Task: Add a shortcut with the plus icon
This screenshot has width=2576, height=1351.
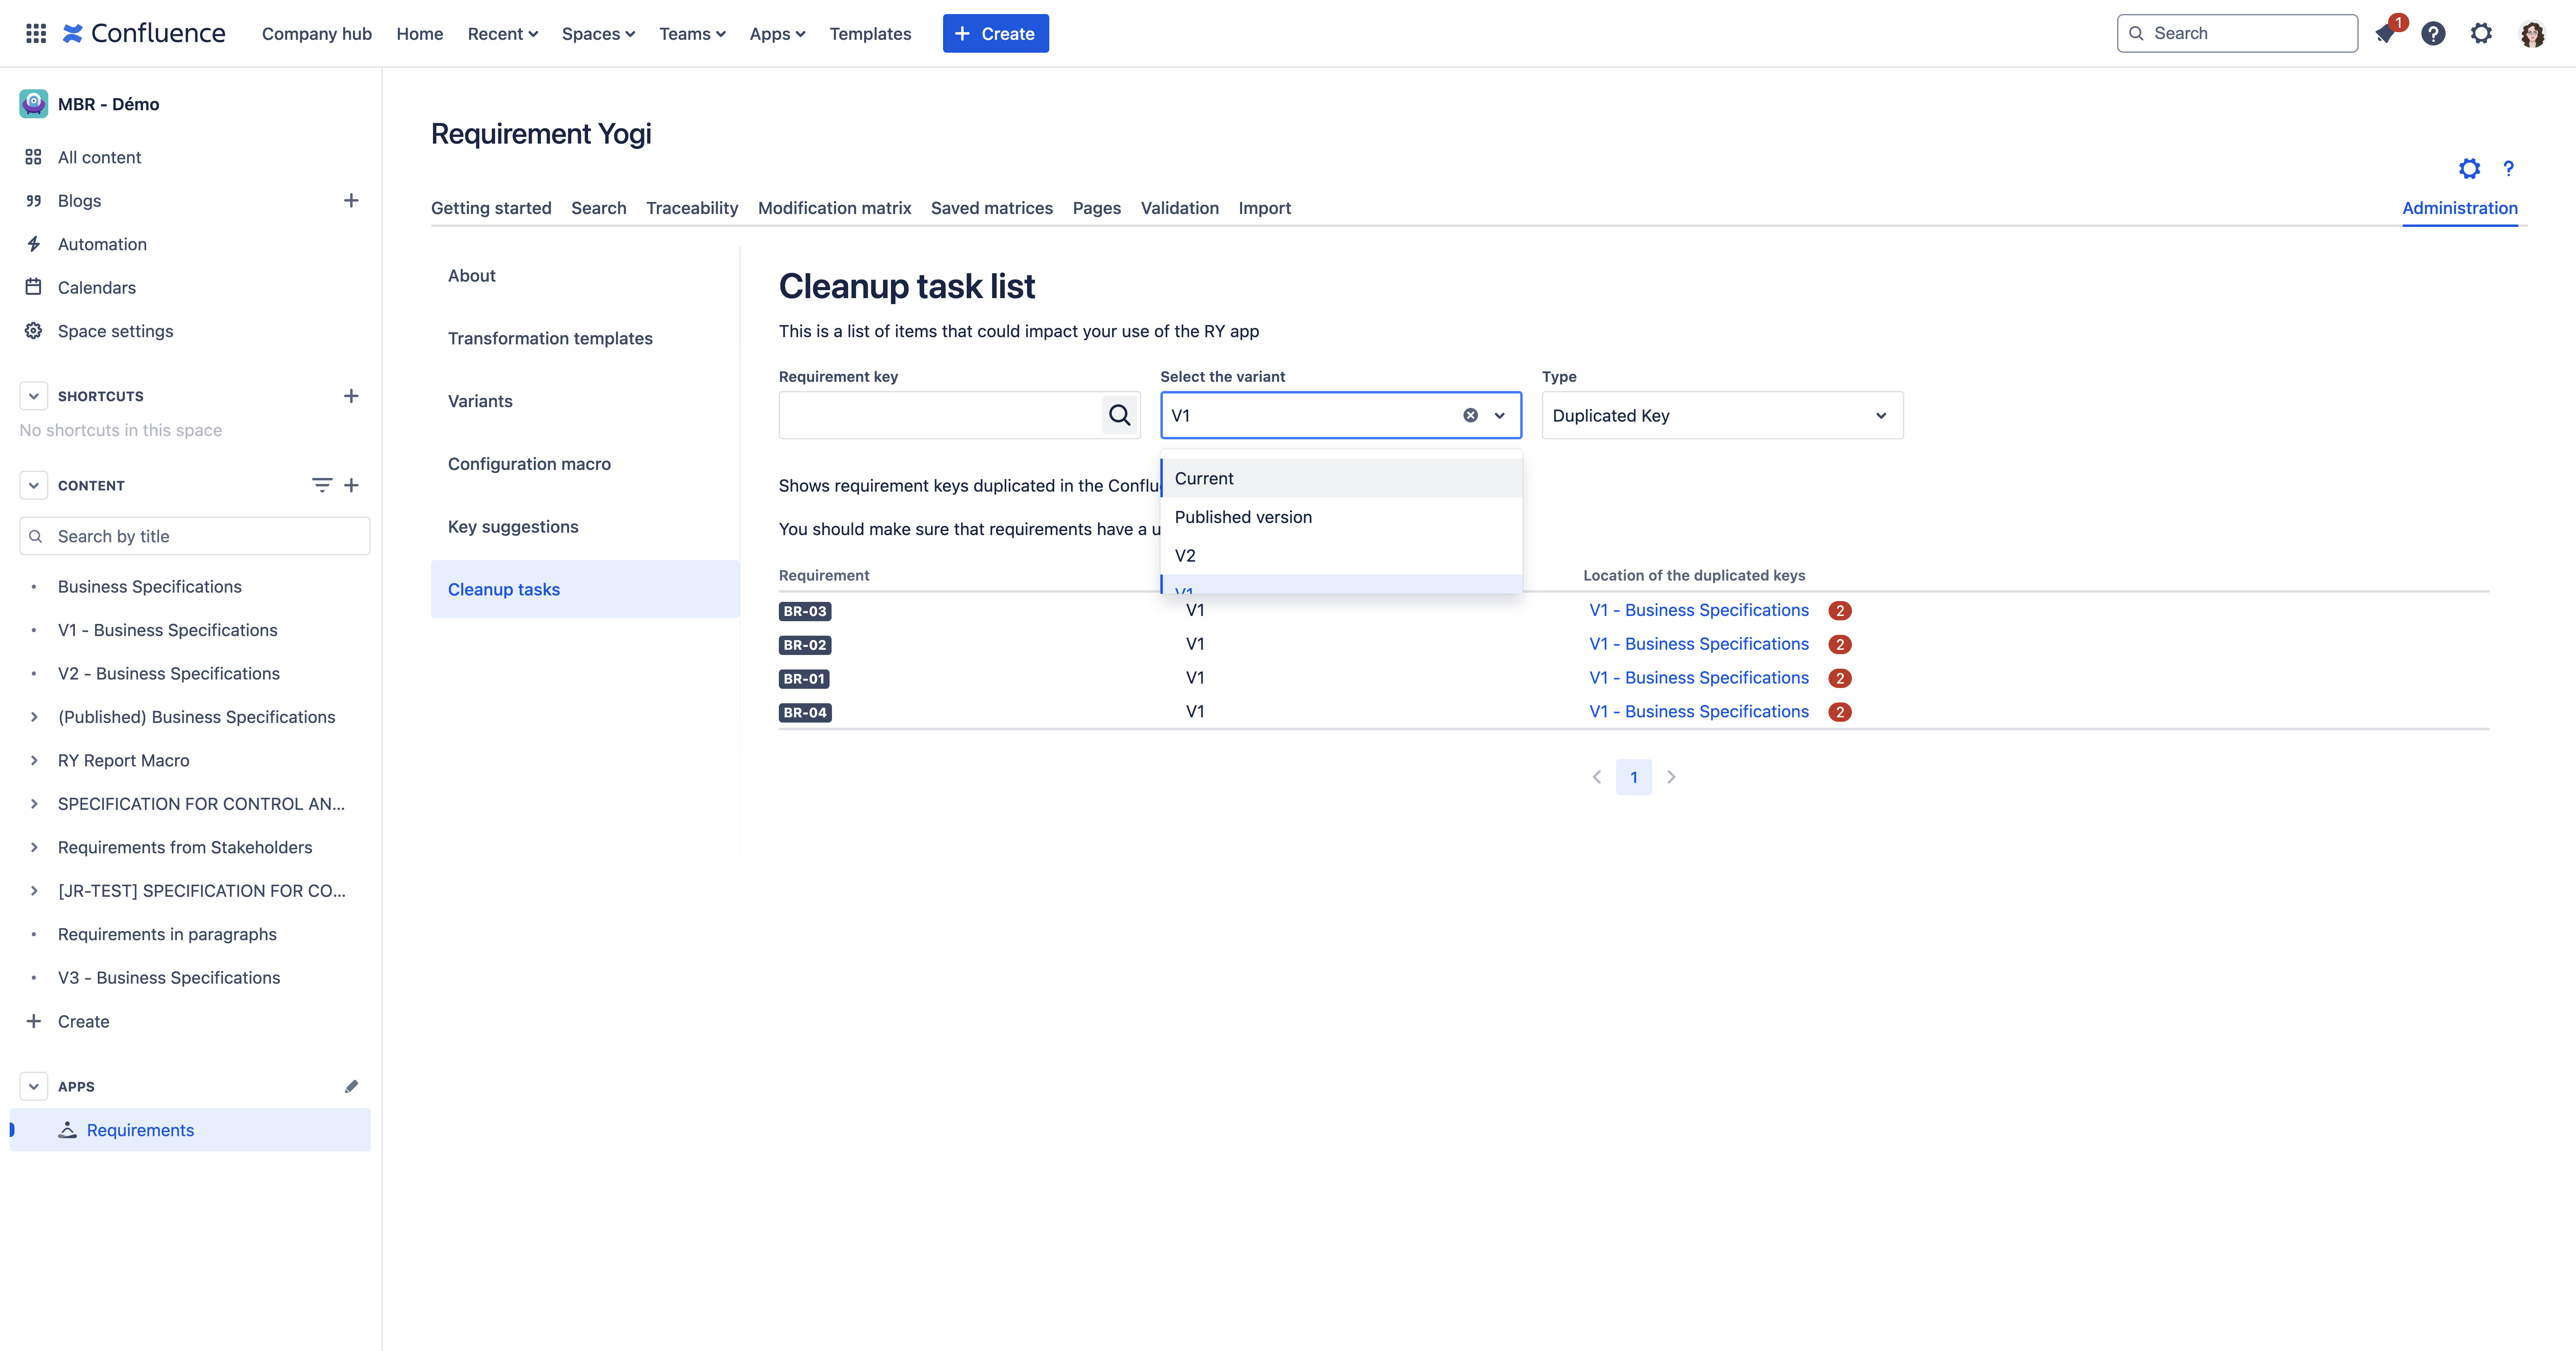Action: [351, 396]
